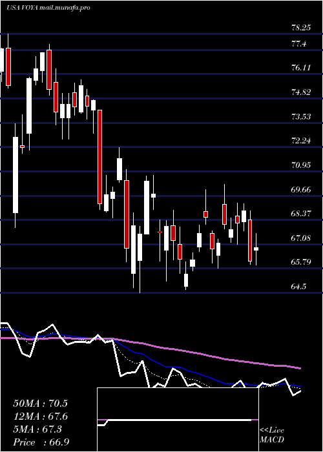Click the 'Price : 66.9' readout

(x=41, y=442)
